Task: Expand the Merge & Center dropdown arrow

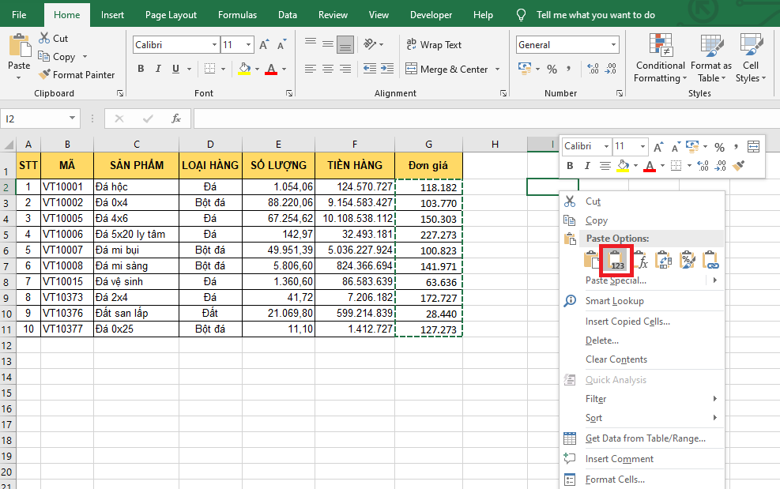Action: [x=498, y=70]
